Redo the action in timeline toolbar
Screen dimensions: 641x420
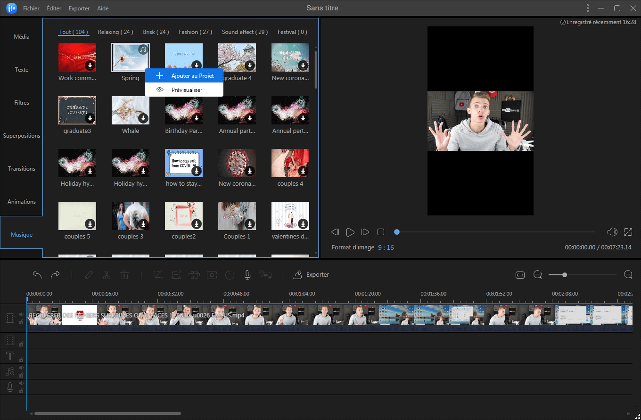(x=55, y=274)
